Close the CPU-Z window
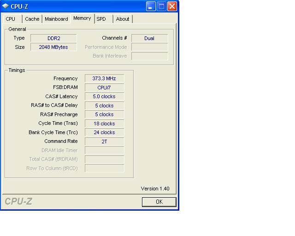This screenshot has height=236, width=295. point(172,6)
